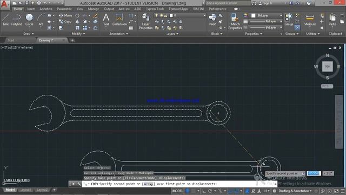Close the command line with X button
This screenshot has height=195, width=346.
coord(74,184)
